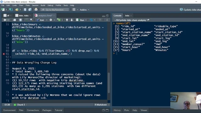Open the Edit menu
The image size is (201, 113).
[x=8, y=5]
